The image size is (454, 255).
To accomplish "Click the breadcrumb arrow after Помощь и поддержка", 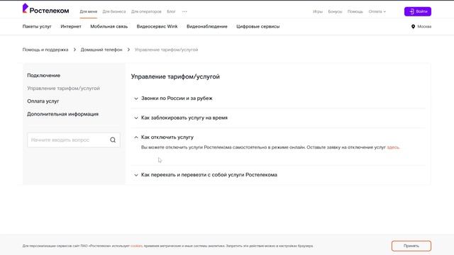I will coord(74,50).
